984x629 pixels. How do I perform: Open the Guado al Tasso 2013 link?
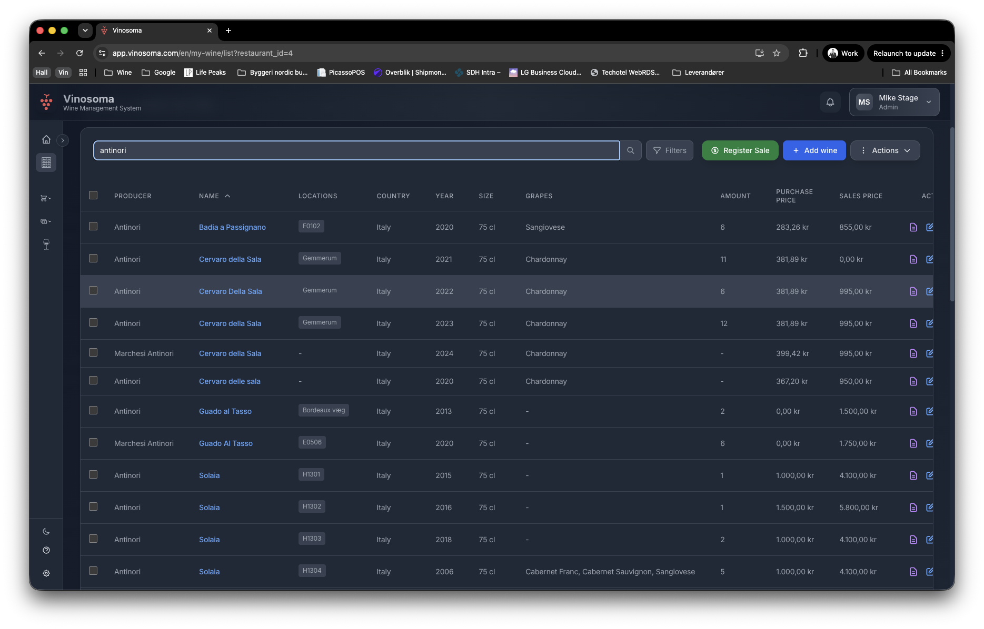pyautogui.click(x=225, y=411)
